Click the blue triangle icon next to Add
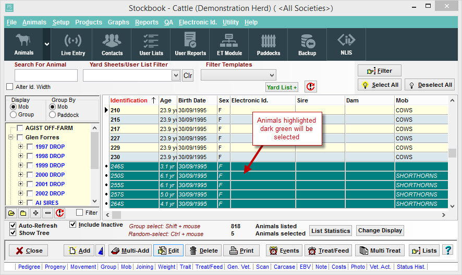 (101, 251)
